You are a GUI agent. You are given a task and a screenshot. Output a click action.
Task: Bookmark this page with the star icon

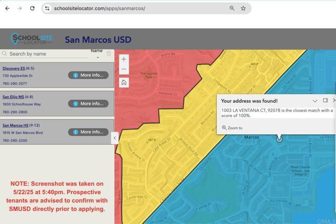243,8
